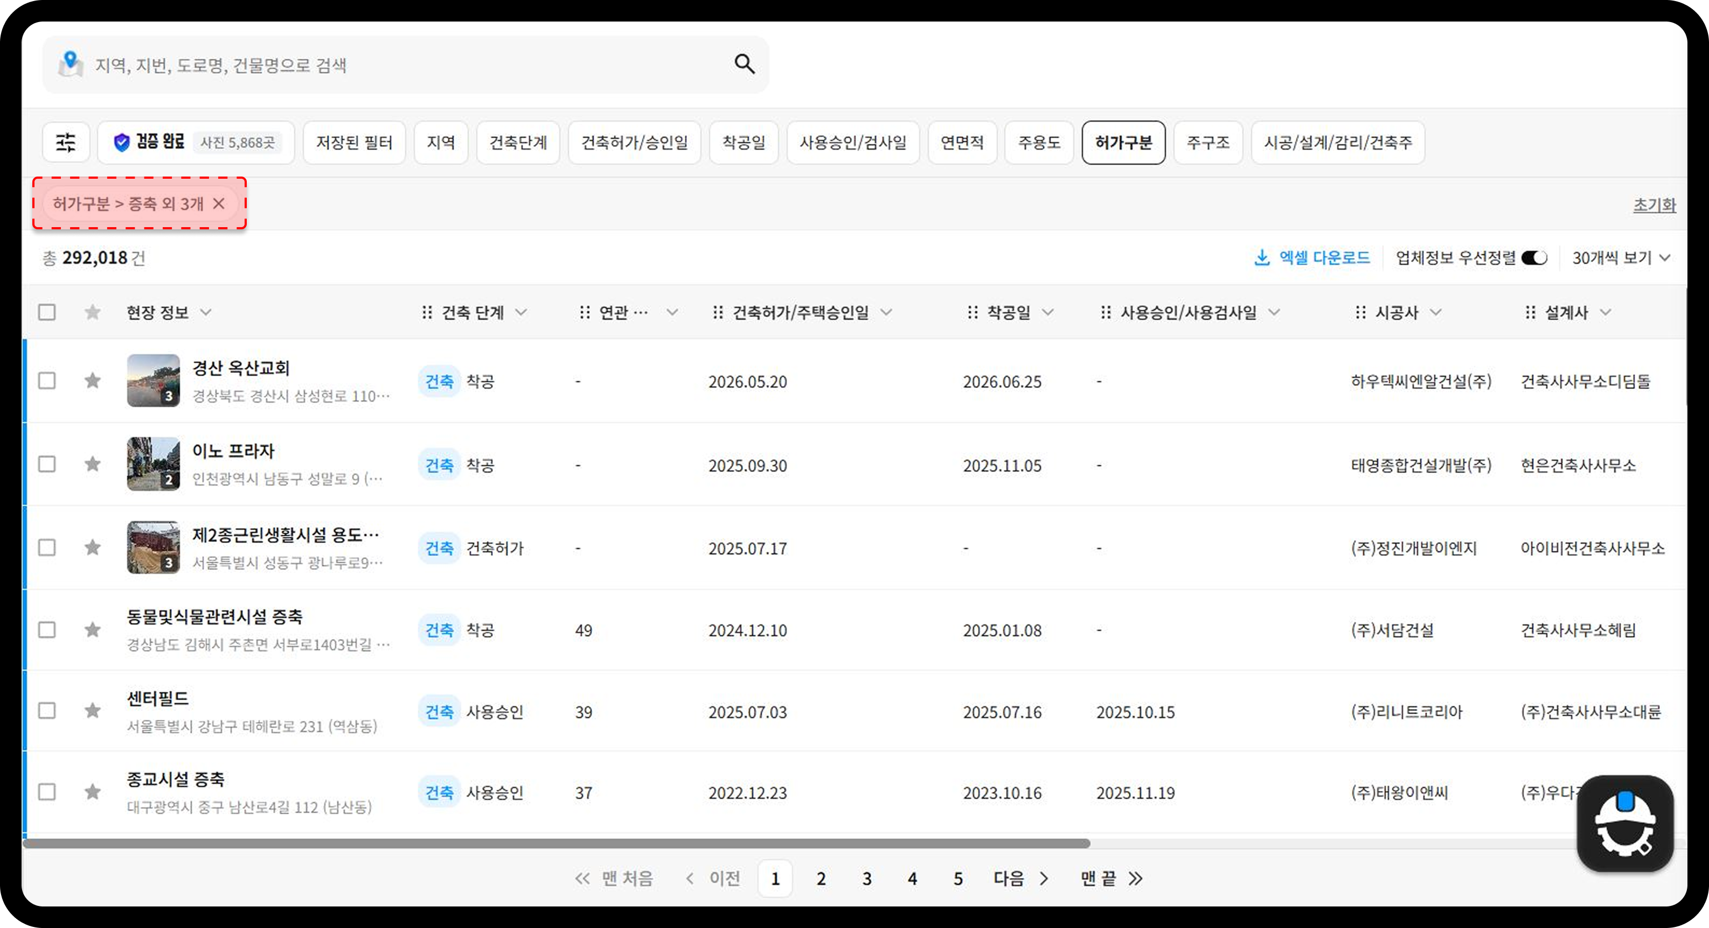Open the 착공일 filter button
Screen dimensions: 1709x928
coord(744,142)
